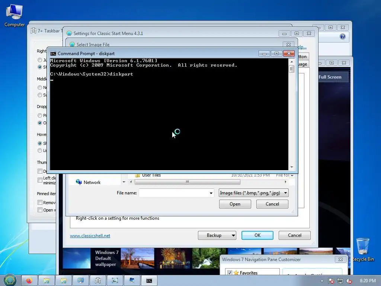This screenshot has width=381, height=286.
Task: Toggle the Left click minimize checkbox
Action: pyautogui.click(x=40, y=180)
